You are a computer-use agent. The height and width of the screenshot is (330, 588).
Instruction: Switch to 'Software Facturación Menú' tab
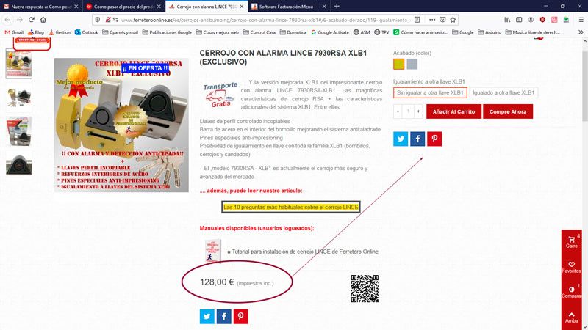[289, 7]
